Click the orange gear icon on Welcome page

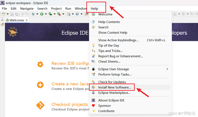click(40, 65)
